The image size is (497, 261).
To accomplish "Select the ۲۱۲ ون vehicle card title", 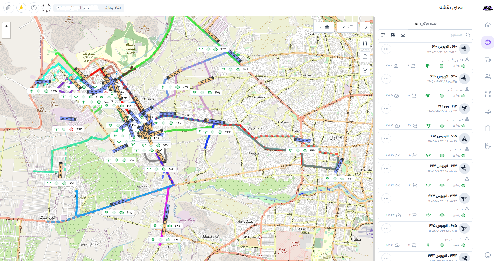I will 447,106.
